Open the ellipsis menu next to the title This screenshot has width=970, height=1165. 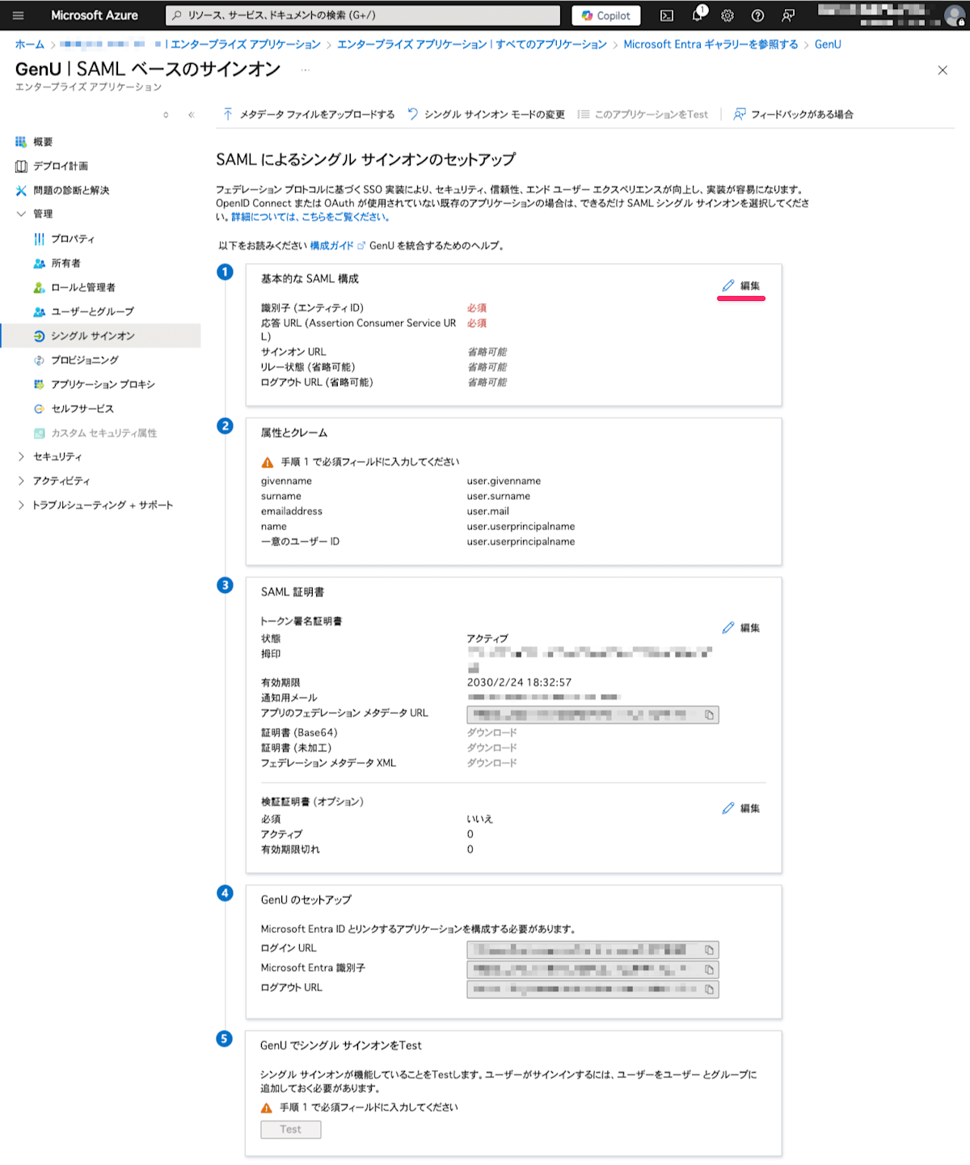pos(305,70)
